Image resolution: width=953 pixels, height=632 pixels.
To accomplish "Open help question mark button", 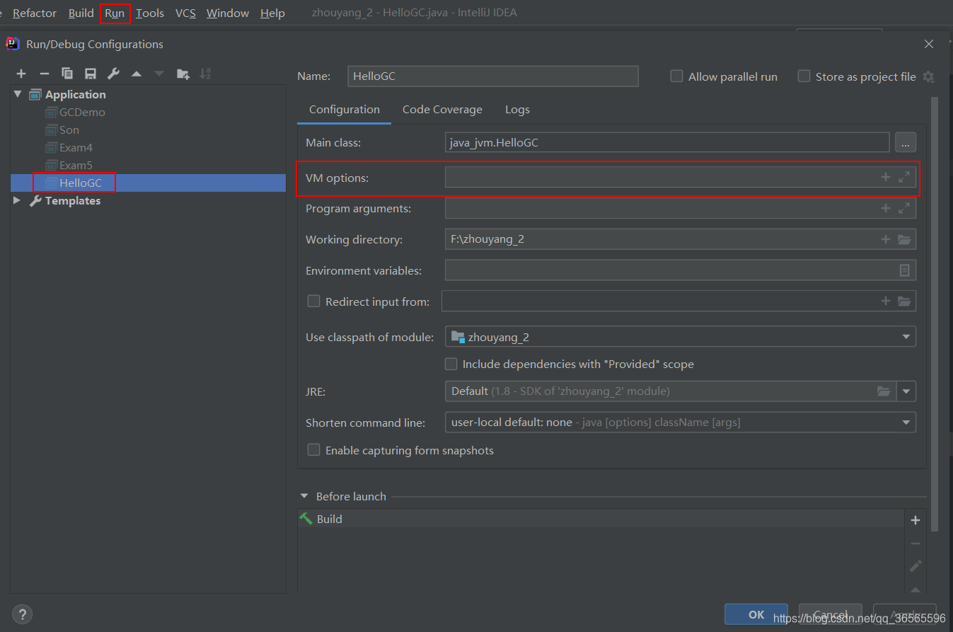I will coord(23,614).
